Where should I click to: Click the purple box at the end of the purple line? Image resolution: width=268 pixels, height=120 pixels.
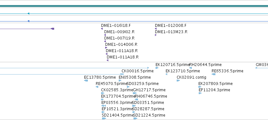tap(53, 29)
